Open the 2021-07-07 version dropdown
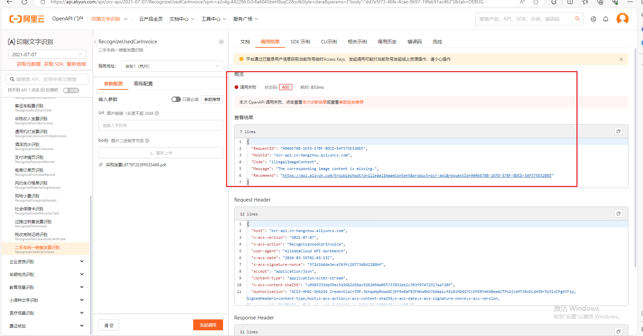Screen dimensions: 643x336 coord(47,55)
